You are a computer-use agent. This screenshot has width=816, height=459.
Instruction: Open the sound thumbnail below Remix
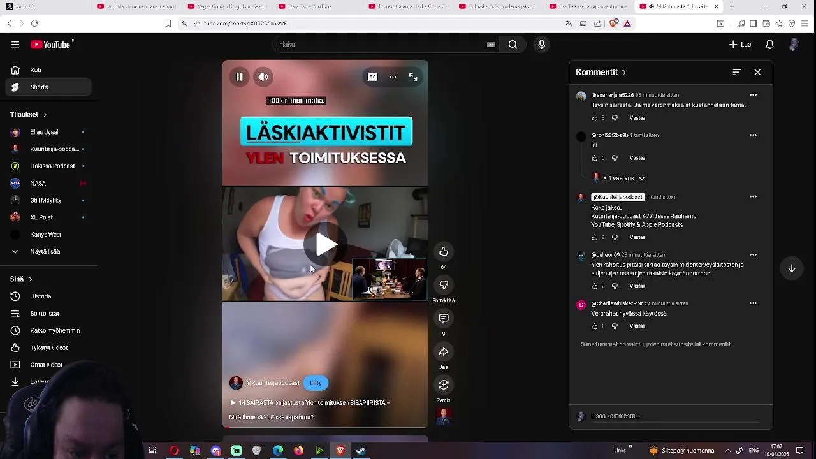pos(444,417)
